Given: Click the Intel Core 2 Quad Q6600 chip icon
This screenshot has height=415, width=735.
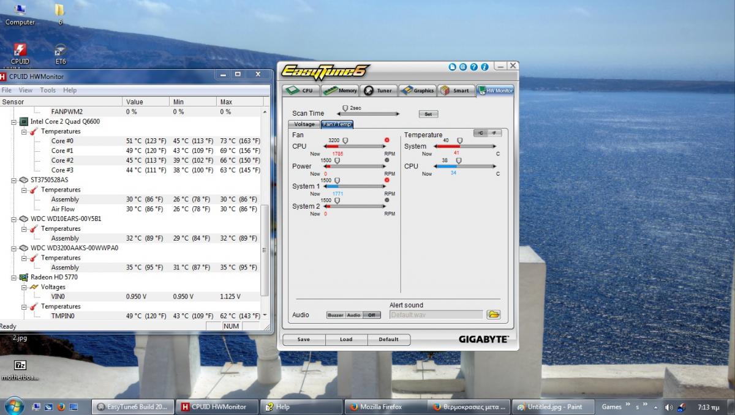Looking at the screenshot, I should click(x=24, y=121).
